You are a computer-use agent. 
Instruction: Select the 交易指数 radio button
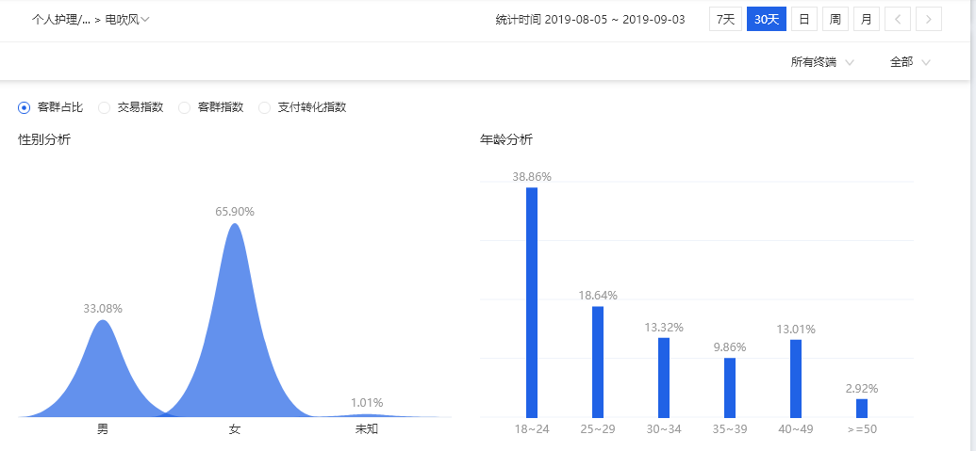tap(105, 107)
